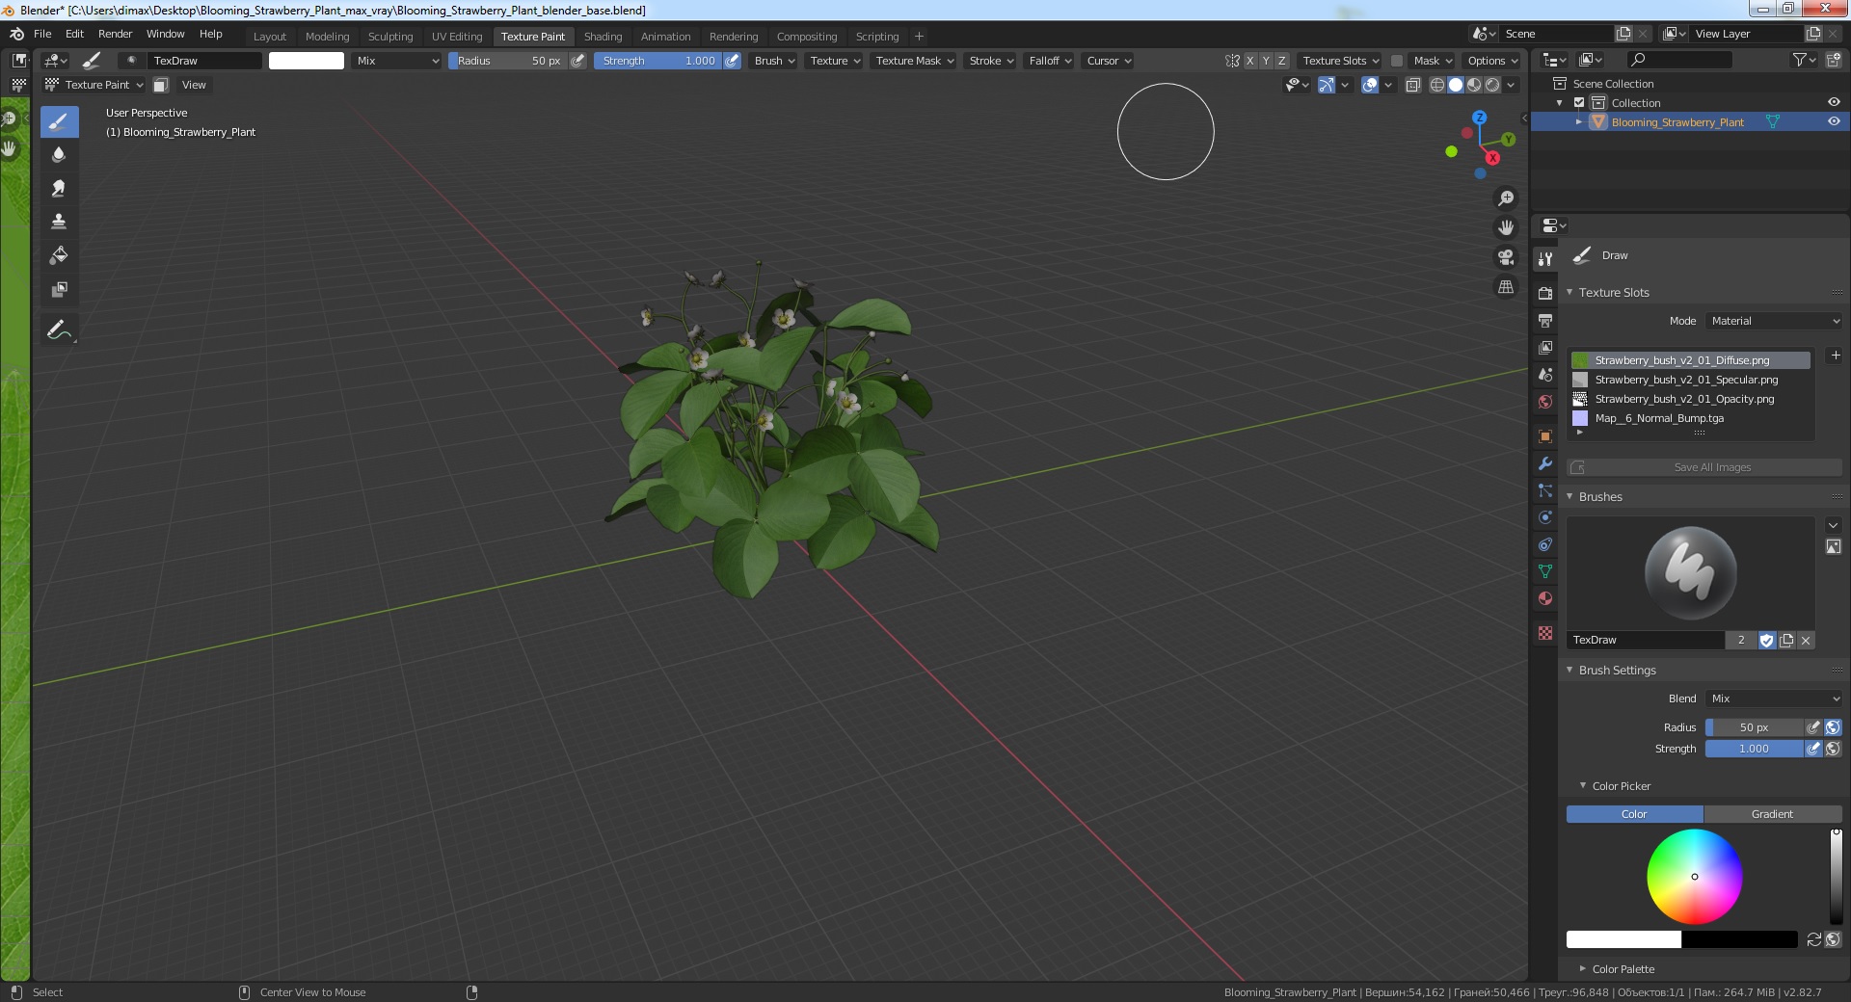1851x1002 pixels.
Task: Open Particles properties tab
Action: [1545, 490]
